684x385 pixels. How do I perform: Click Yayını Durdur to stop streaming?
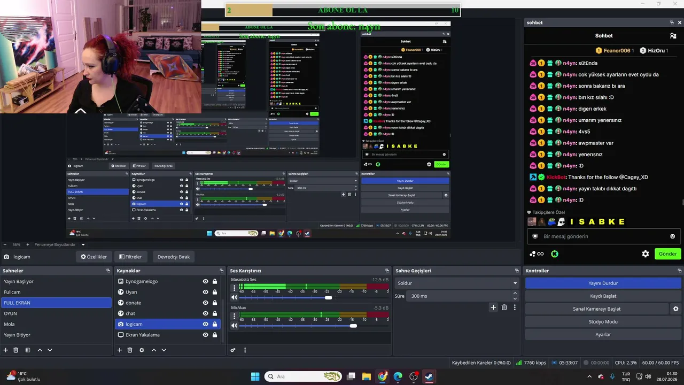point(603,283)
